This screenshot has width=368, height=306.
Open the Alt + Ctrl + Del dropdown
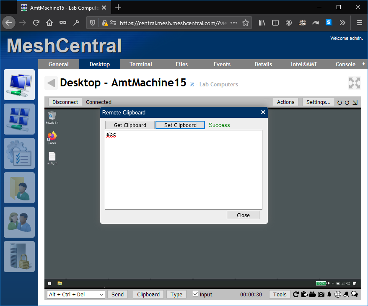point(76,294)
